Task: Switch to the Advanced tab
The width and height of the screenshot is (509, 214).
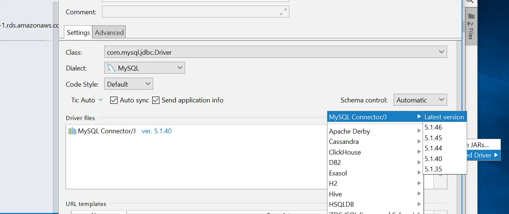Action: [x=109, y=32]
